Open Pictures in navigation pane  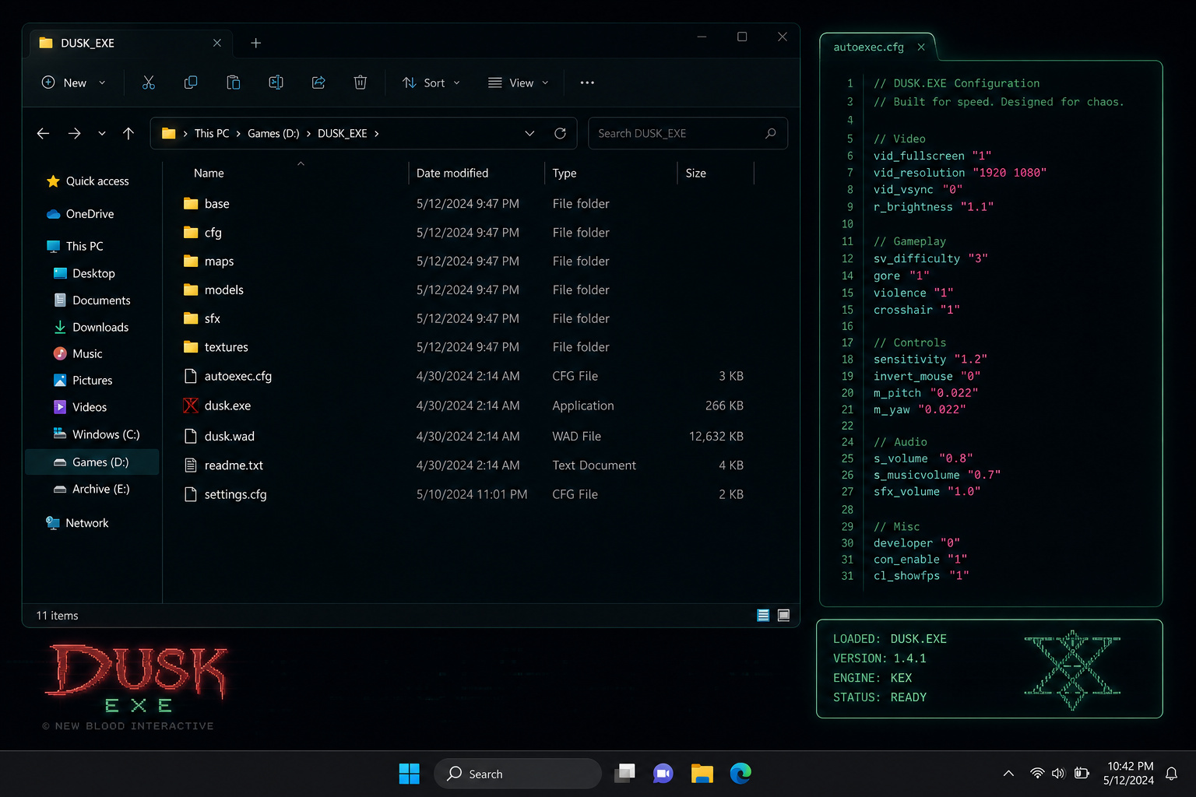[x=83, y=381]
